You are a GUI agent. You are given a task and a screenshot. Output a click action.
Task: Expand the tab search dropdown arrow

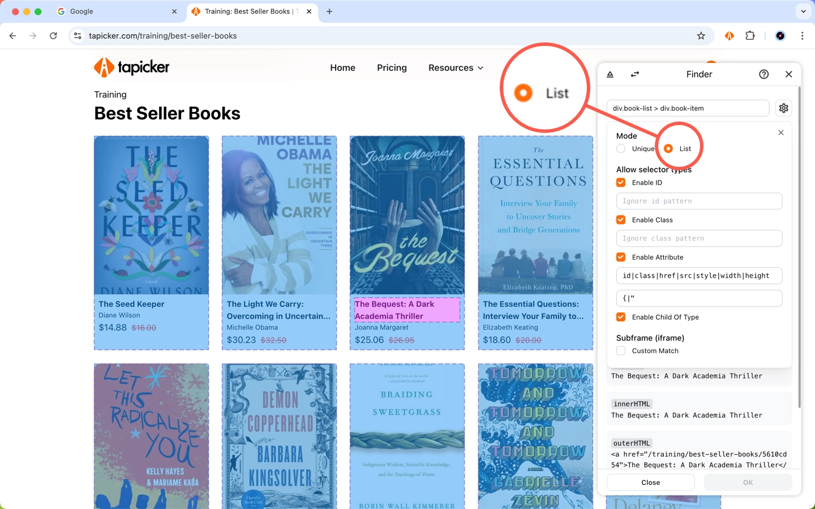[x=803, y=11]
